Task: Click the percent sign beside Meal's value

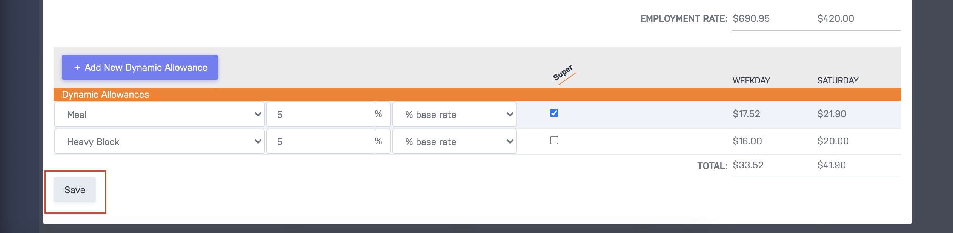Action: click(378, 114)
